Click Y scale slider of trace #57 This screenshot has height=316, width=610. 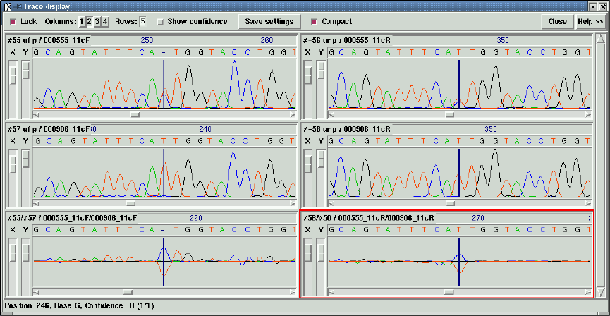tap(25, 160)
